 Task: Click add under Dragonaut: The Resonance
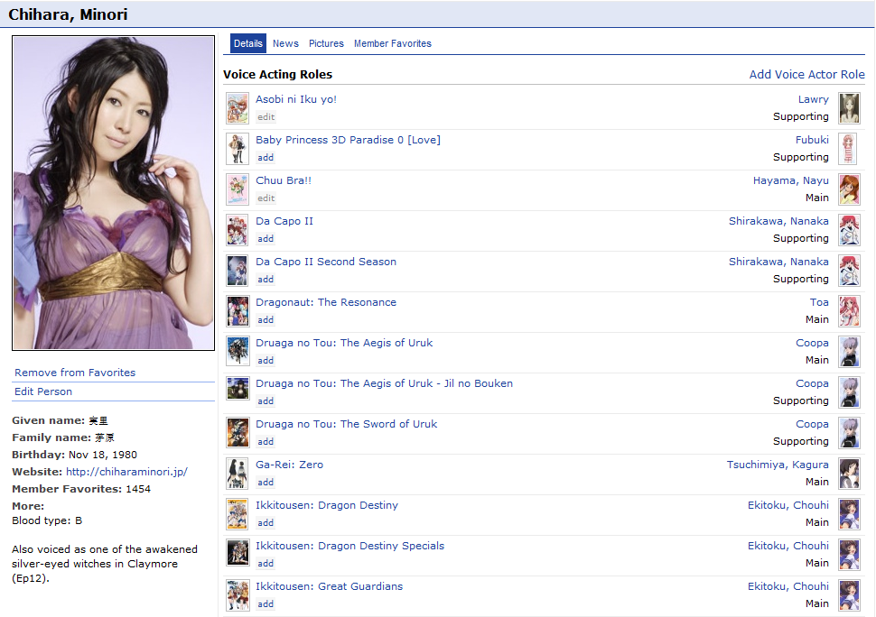(x=266, y=320)
